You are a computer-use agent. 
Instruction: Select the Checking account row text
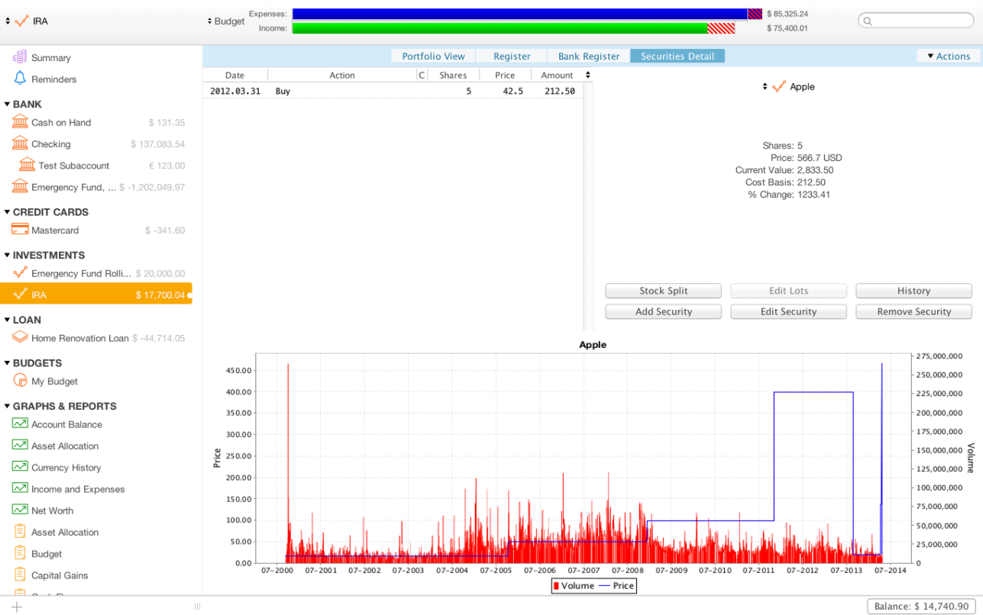51,143
